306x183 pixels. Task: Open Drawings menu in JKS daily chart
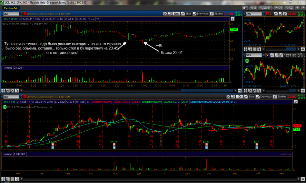point(264,97)
